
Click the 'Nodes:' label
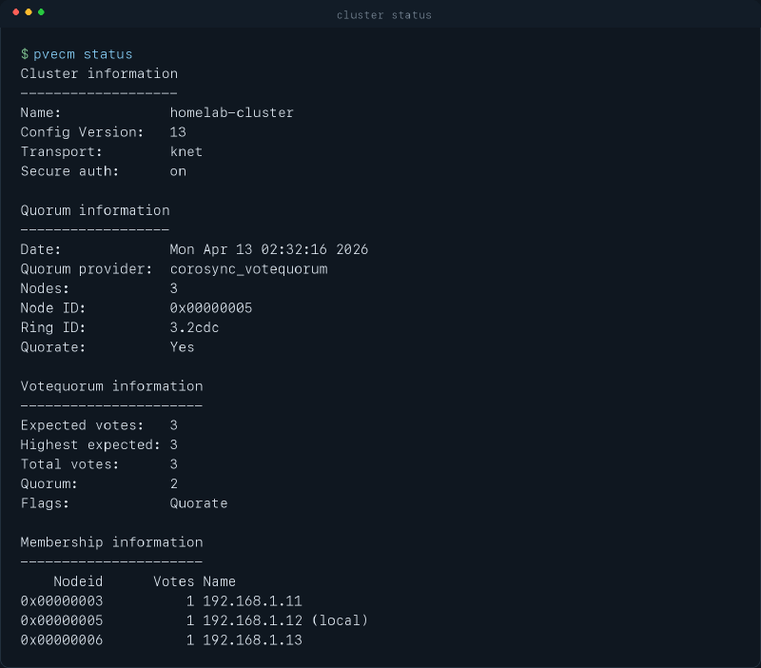click(x=45, y=289)
